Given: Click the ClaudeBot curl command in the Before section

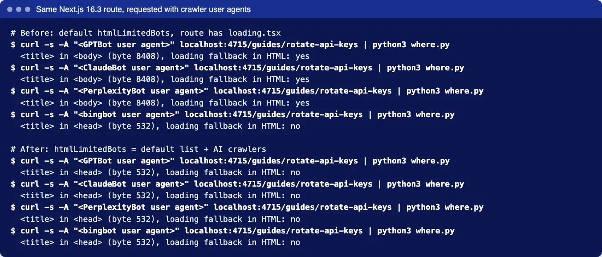Looking at the screenshot, I should (x=237, y=68).
